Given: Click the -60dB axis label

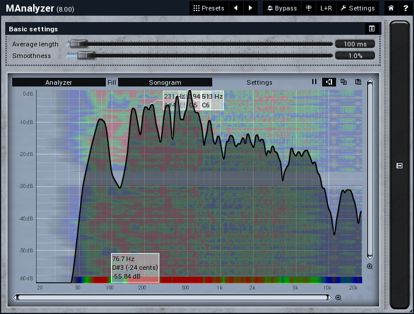Looking at the screenshot, I should point(26,279).
